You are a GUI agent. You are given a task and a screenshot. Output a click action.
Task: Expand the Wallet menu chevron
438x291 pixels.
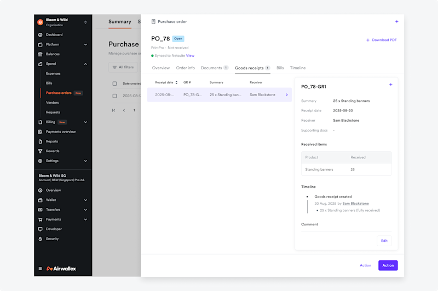point(85,200)
